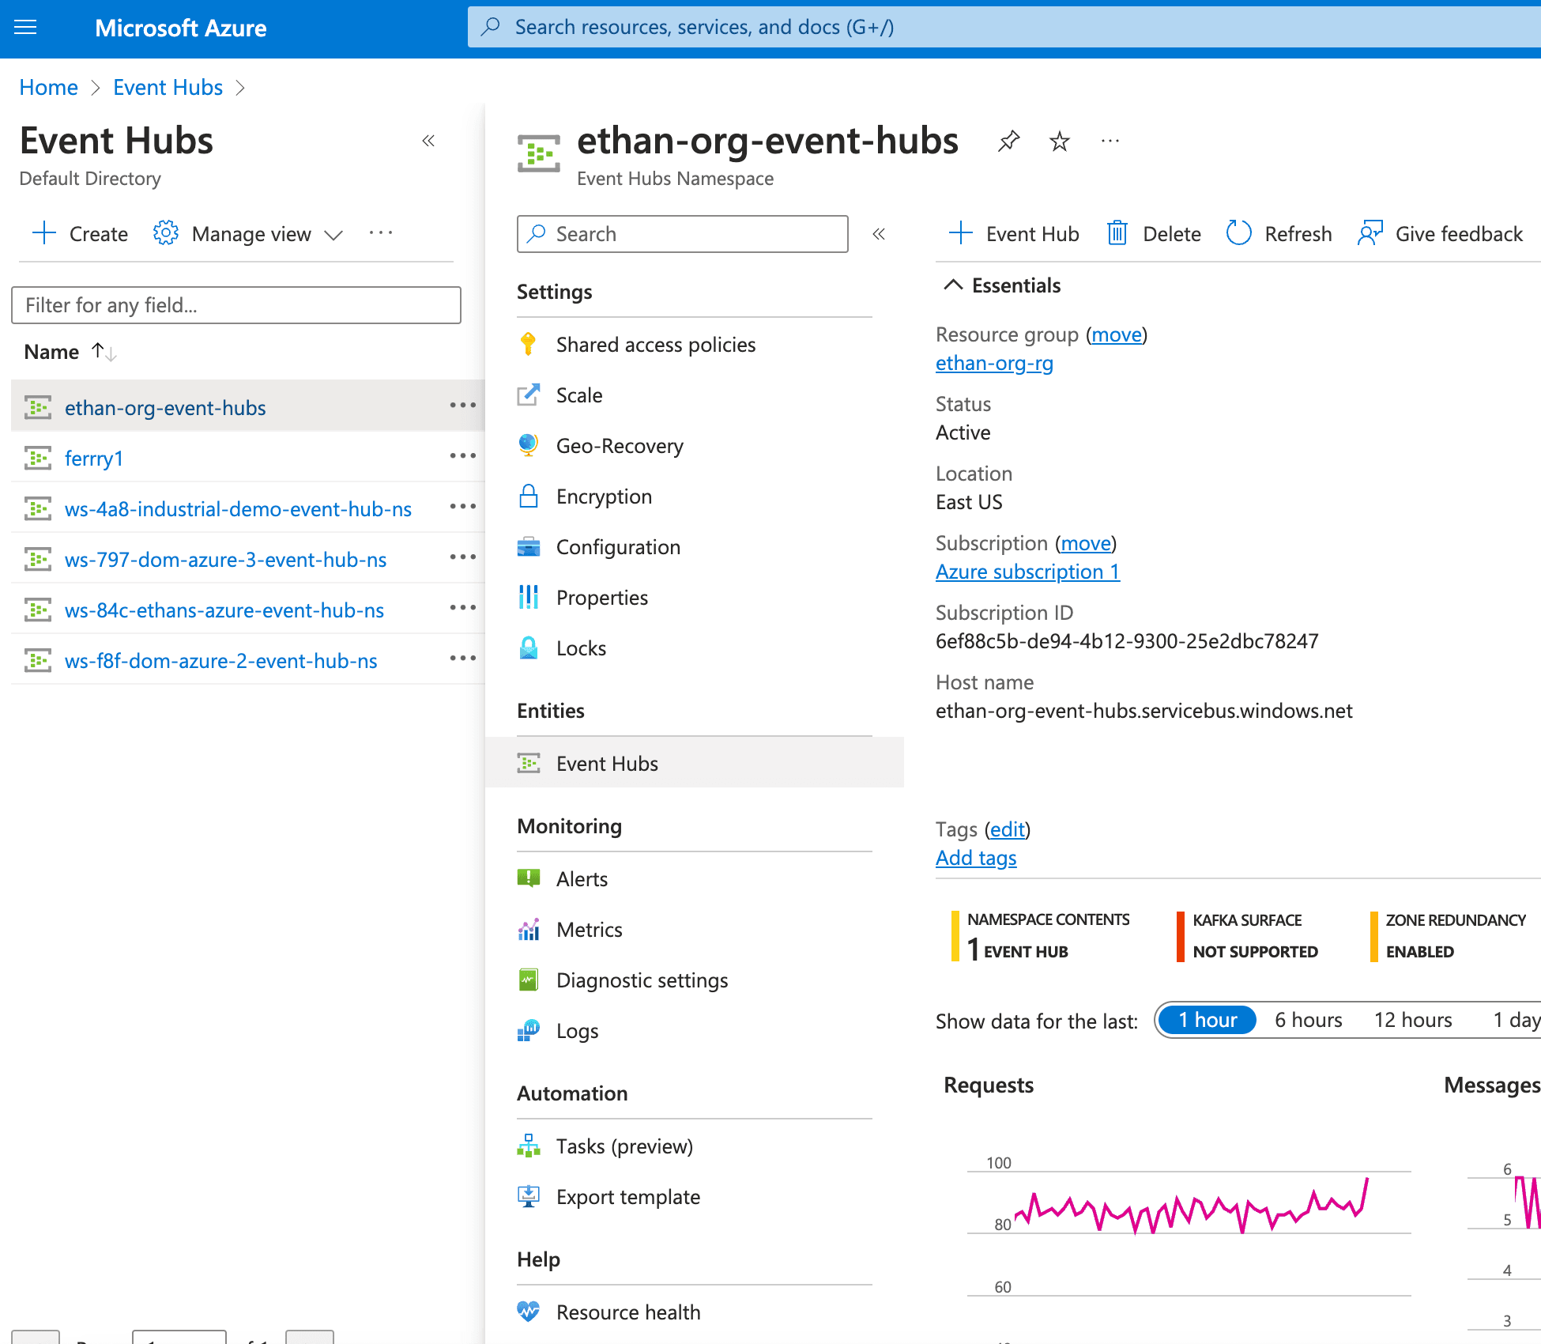Show data for the last 12 hours
The height and width of the screenshot is (1344, 1541).
[1413, 1020]
